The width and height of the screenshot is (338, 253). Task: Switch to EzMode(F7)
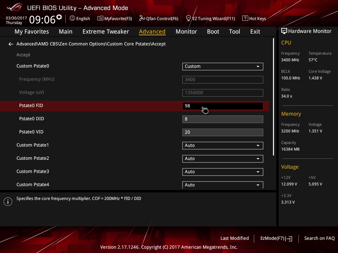(x=276, y=239)
